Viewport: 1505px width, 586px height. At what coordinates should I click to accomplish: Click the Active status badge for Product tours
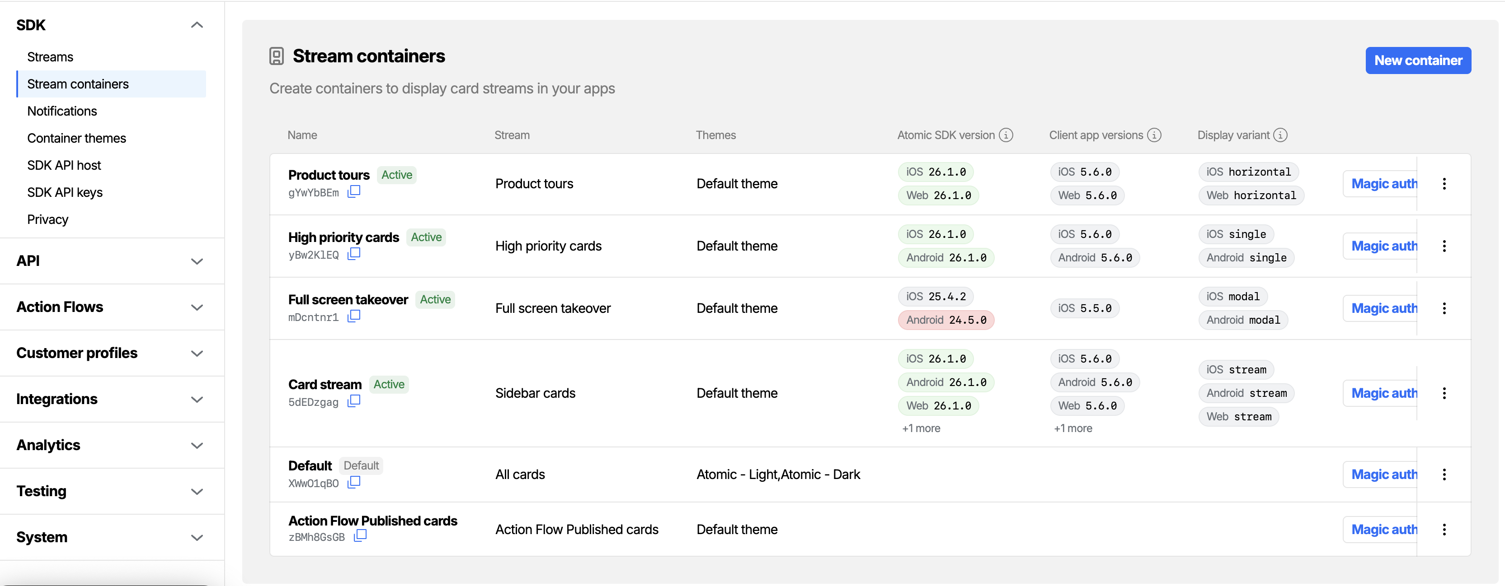397,175
